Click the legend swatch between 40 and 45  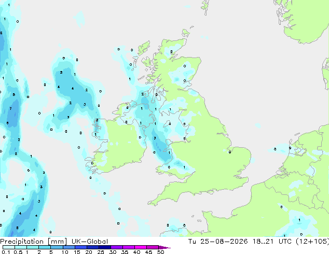coord(141,247)
